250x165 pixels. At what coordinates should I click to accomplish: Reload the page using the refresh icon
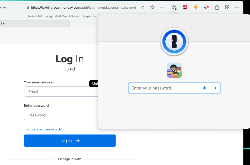143,7
